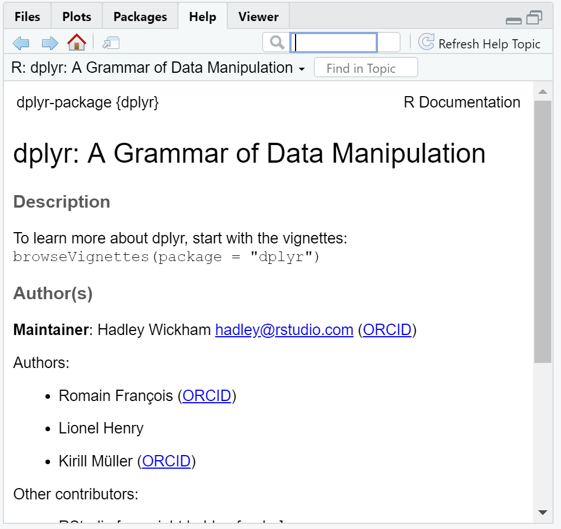Viewport: 561px width, 529px height.
Task: Switch to the Viewer tab
Action: coord(258,16)
